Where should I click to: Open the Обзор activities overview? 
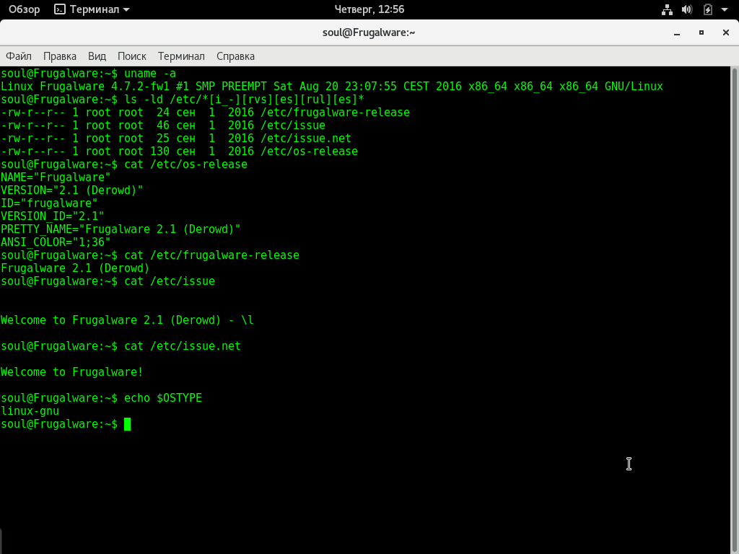(x=25, y=9)
